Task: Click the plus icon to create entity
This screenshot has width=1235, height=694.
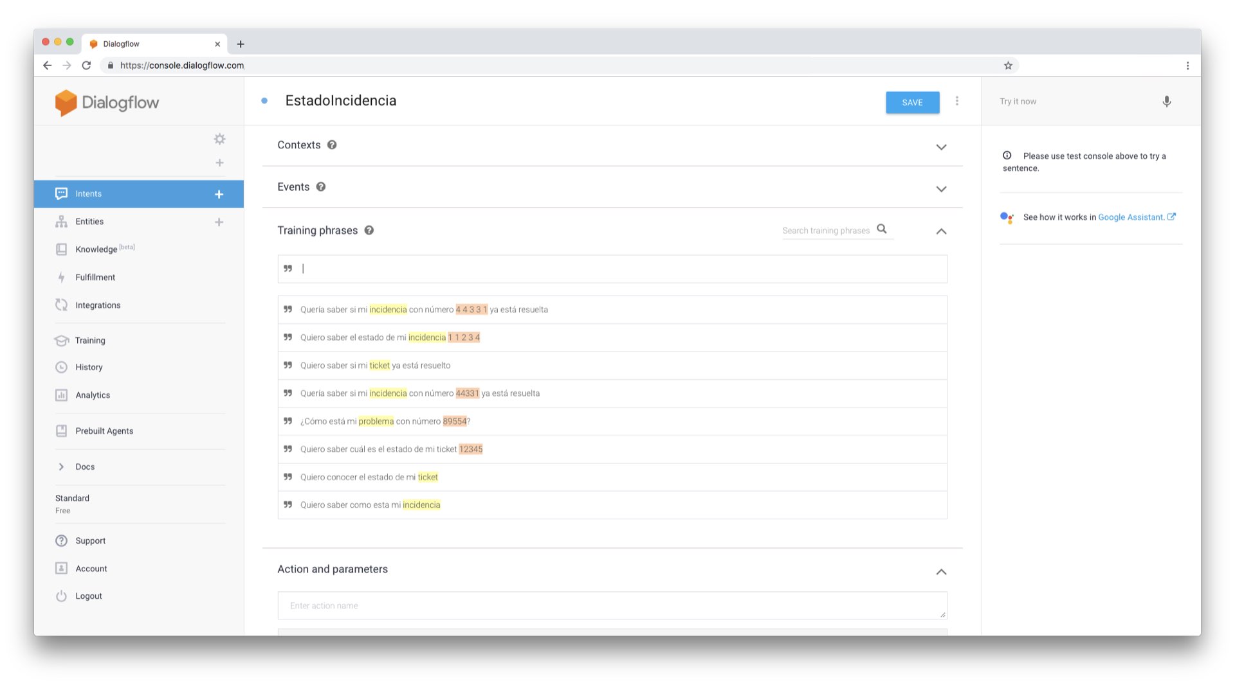Action: [219, 222]
